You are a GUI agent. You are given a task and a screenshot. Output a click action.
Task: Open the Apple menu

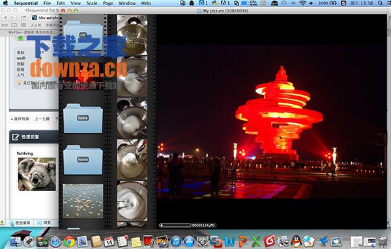pyautogui.click(x=5, y=3)
